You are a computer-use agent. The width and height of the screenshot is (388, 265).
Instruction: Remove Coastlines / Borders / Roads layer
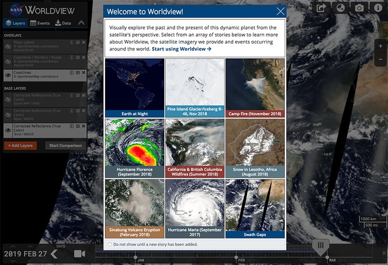pyautogui.click(x=83, y=57)
